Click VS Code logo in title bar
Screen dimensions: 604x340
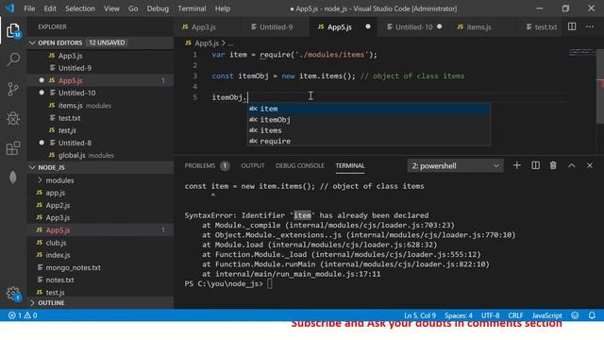[9, 8]
